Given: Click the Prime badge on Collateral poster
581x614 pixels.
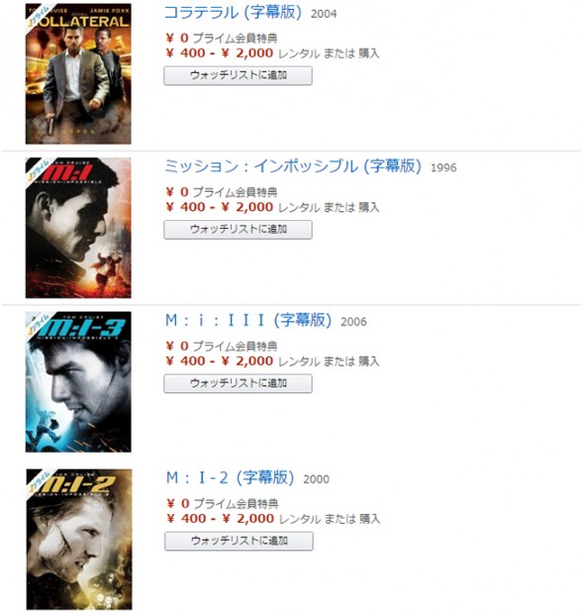Looking at the screenshot, I should [37, 15].
